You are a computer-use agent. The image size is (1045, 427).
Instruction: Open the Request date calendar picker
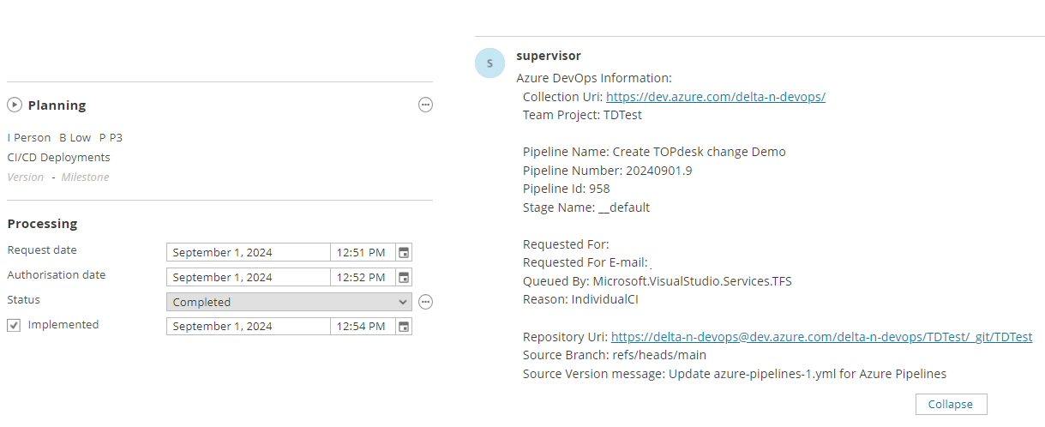404,253
